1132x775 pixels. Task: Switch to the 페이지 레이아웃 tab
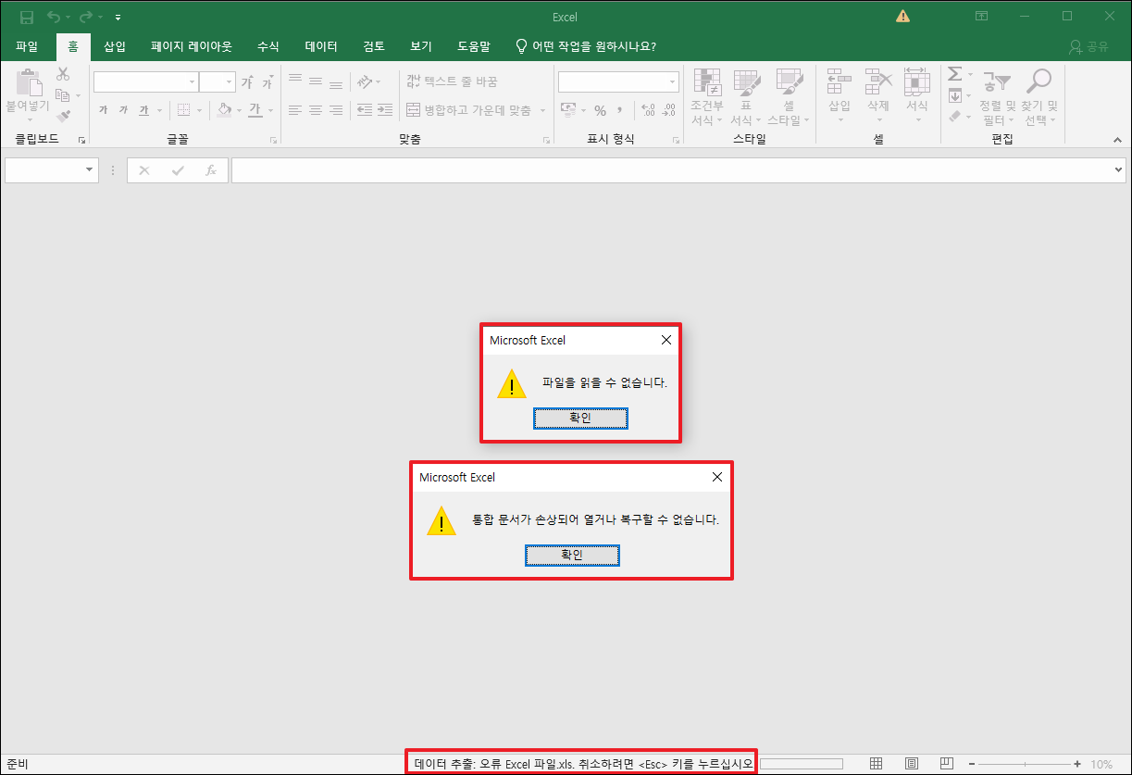click(192, 46)
